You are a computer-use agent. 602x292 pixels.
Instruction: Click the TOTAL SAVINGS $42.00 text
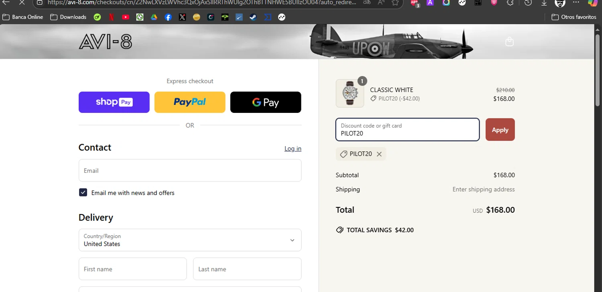pyautogui.click(x=380, y=230)
